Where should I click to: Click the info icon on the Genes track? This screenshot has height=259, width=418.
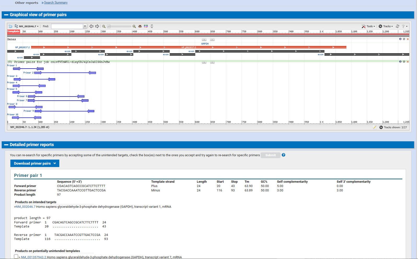click(x=400, y=39)
